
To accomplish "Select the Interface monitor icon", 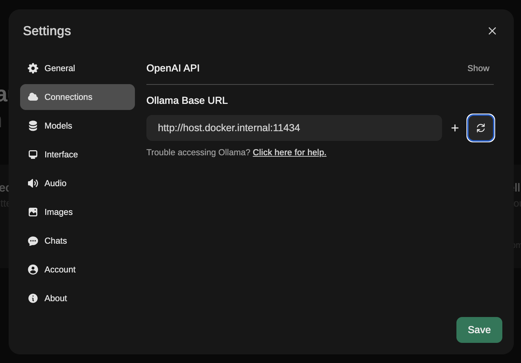I will pos(33,154).
